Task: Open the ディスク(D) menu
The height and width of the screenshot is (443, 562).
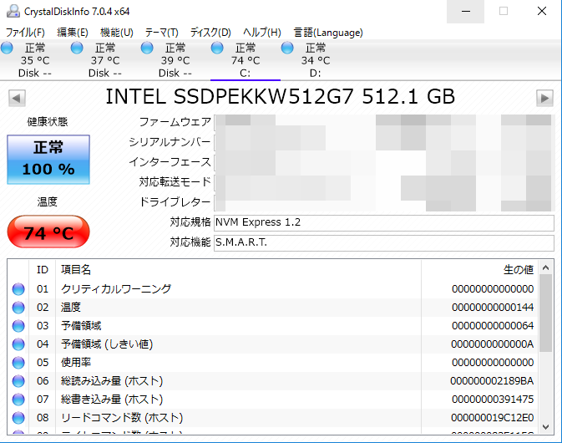Action: [210, 33]
